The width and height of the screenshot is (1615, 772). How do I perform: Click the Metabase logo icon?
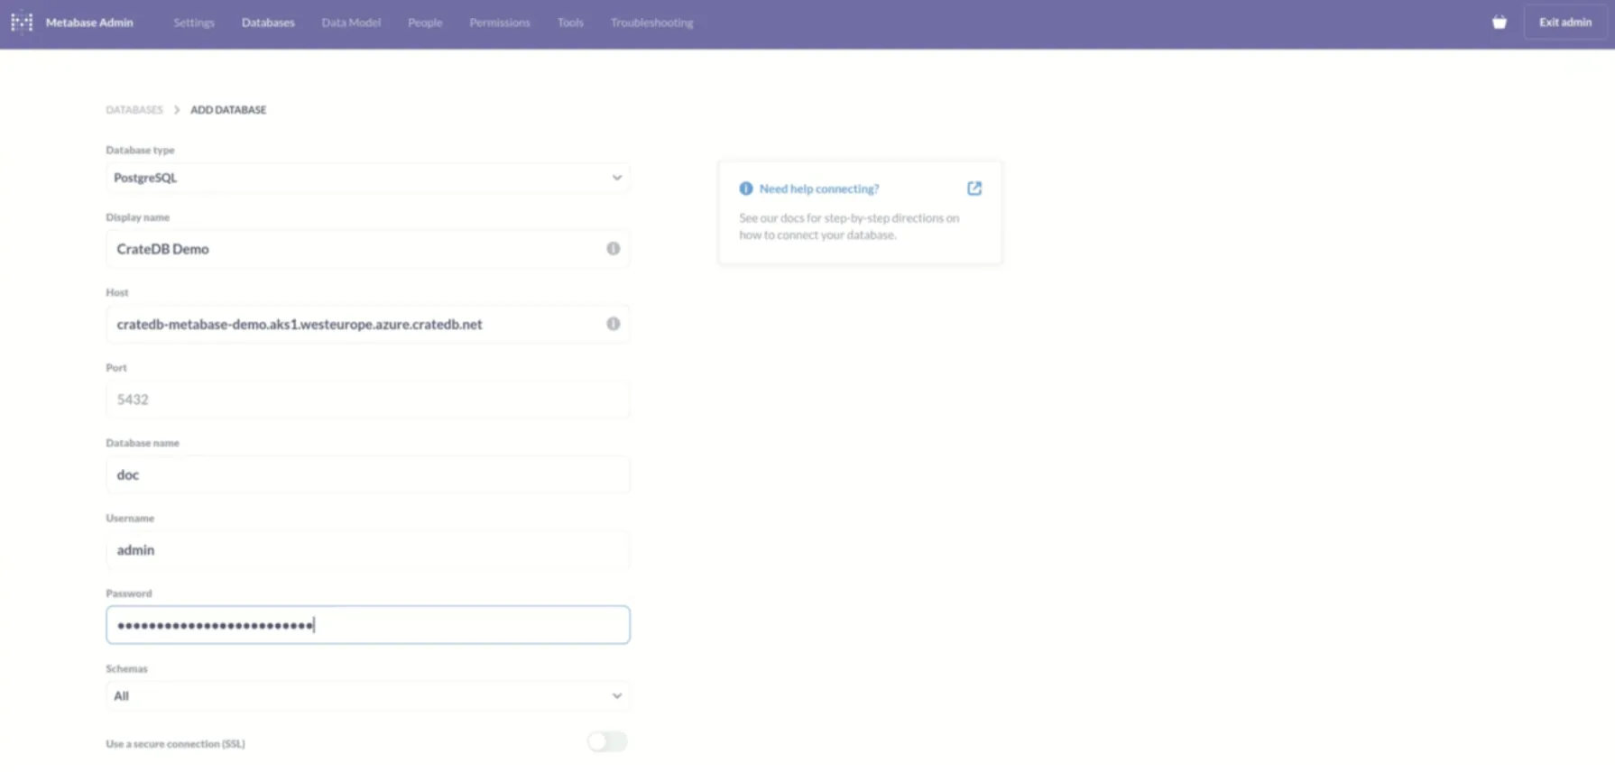[22, 22]
